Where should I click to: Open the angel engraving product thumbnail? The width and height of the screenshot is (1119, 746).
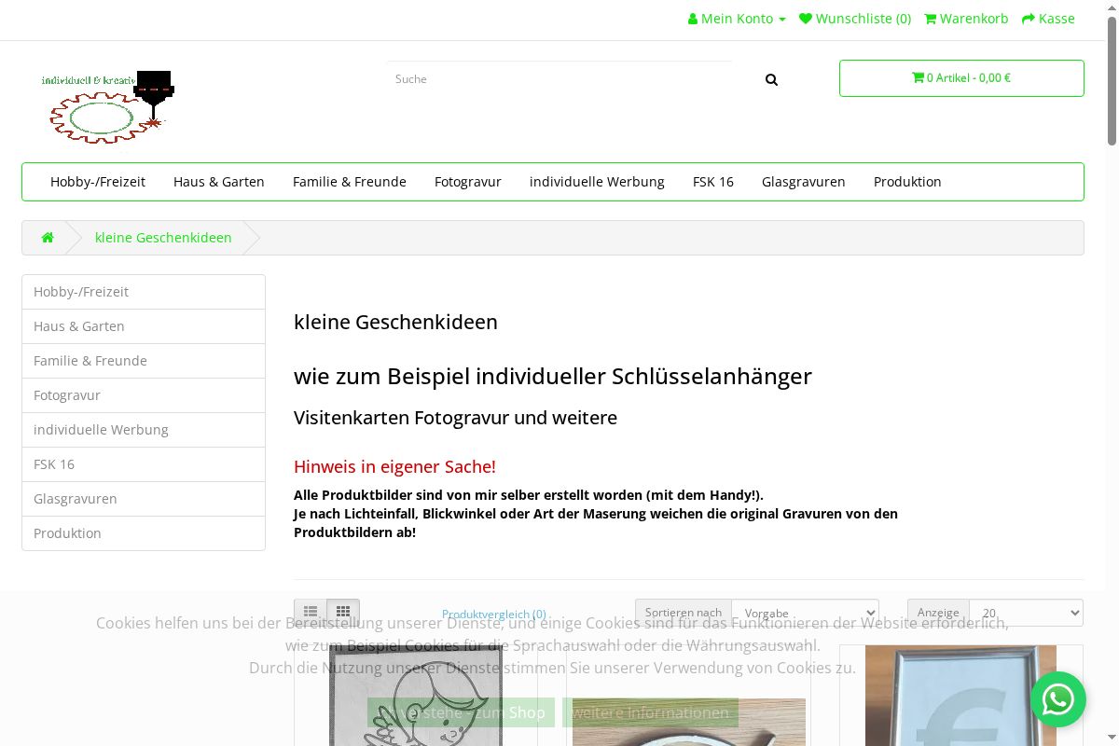pyautogui.click(x=416, y=696)
